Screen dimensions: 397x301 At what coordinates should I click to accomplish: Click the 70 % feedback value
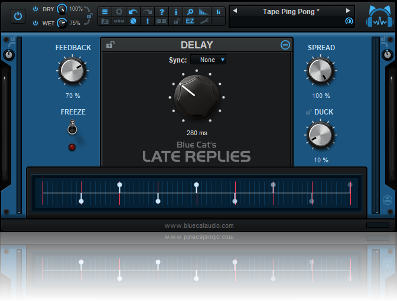click(x=73, y=96)
